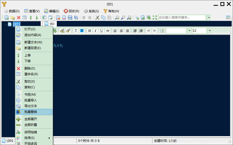Image resolution: width=233 pixels, height=145 pixels.
Task: Click the copy pages toolbar icon
Action: pos(103,18)
